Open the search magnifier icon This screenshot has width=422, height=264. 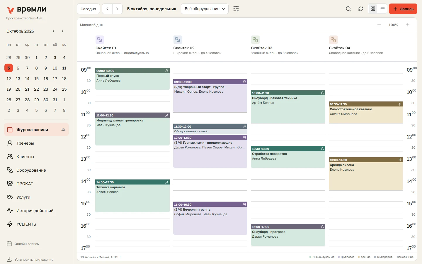pyautogui.click(x=348, y=9)
